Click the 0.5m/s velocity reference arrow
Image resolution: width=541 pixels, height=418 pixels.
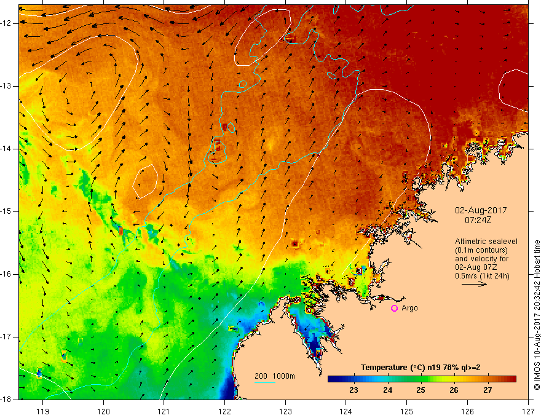(x=474, y=284)
